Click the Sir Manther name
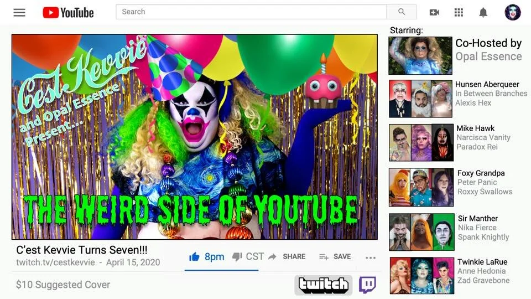Image resolution: width=531 pixels, height=299 pixels. [x=478, y=219]
